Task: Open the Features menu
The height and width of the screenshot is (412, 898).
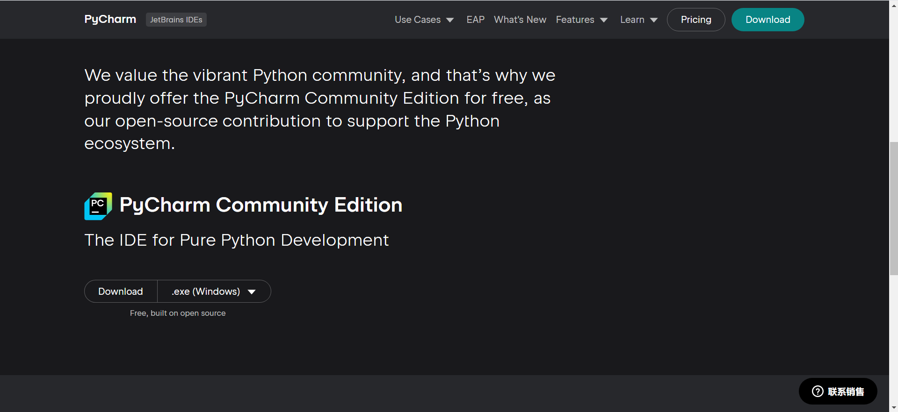Action: [575, 20]
